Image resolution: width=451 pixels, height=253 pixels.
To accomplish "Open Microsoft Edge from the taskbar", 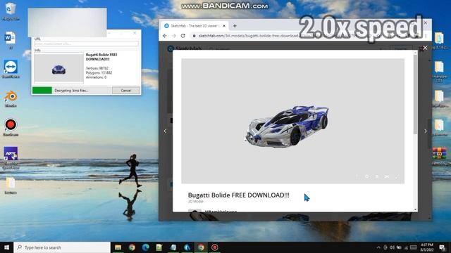I will [x=146, y=247].
